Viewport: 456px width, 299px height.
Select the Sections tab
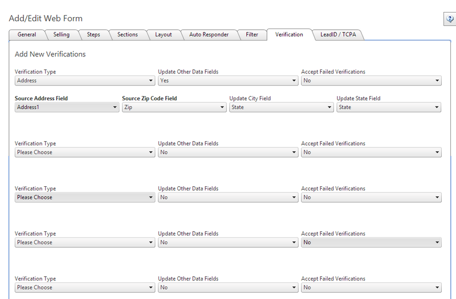click(127, 35)
